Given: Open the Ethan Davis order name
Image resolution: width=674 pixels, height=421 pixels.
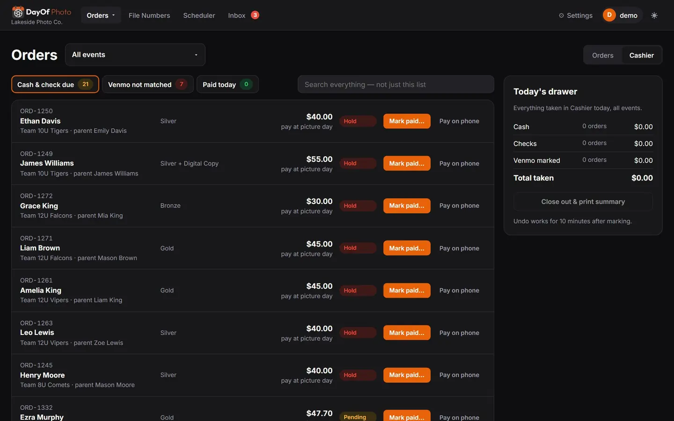Looking at the screenshot, I should tap(40, 121).
